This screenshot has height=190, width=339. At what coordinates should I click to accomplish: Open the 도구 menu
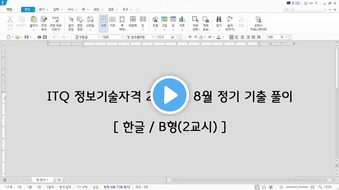[125, 9]
